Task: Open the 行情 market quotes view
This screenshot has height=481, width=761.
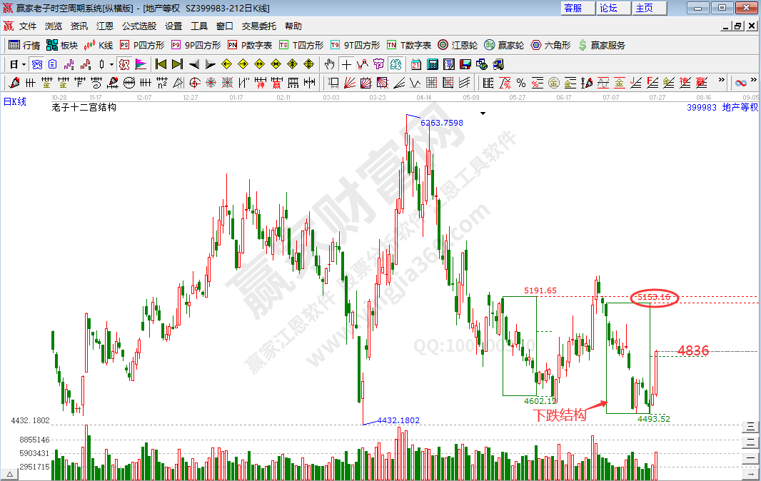Action: pos(24,45)
